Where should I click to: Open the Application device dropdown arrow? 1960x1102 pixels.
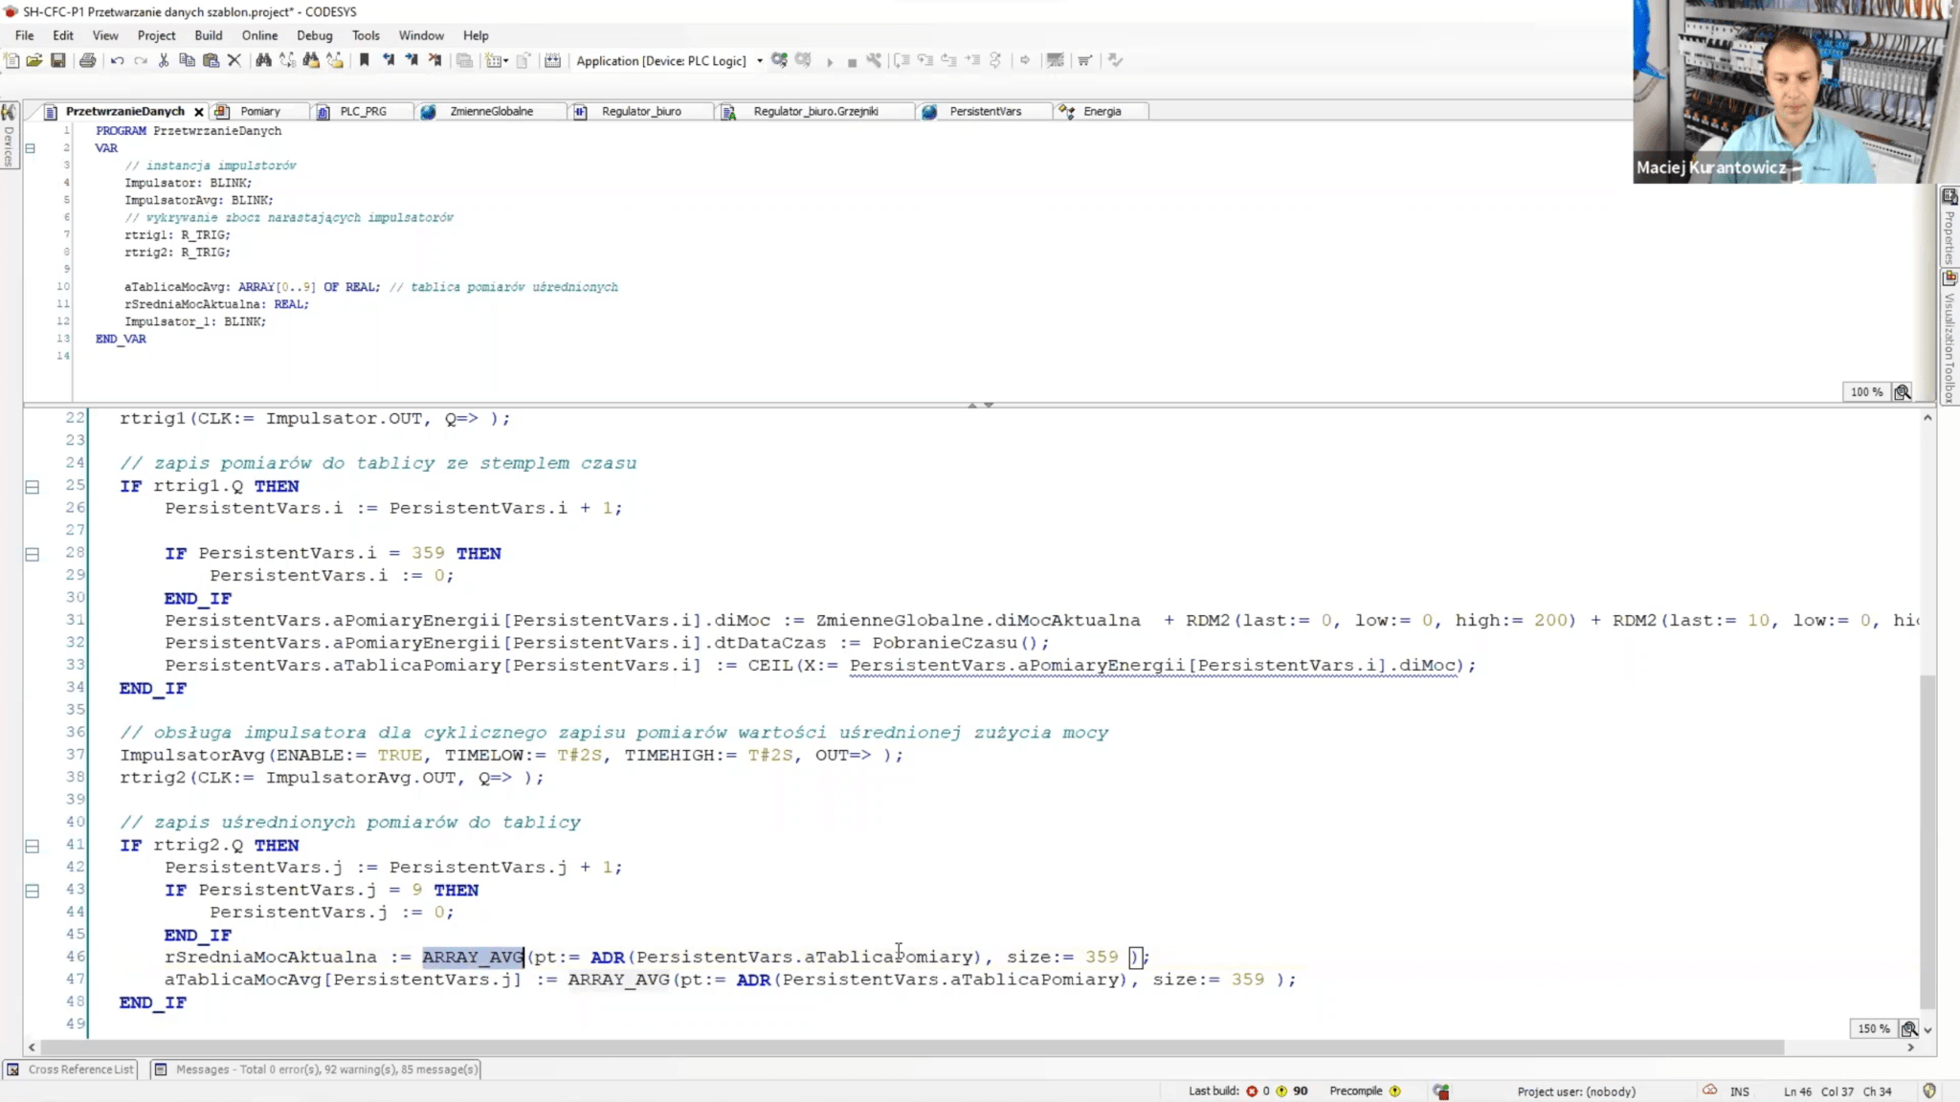coord(760,61)
